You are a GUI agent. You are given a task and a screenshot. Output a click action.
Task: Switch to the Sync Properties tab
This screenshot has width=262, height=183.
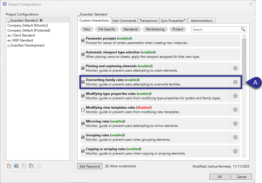[x=173, y=20]
